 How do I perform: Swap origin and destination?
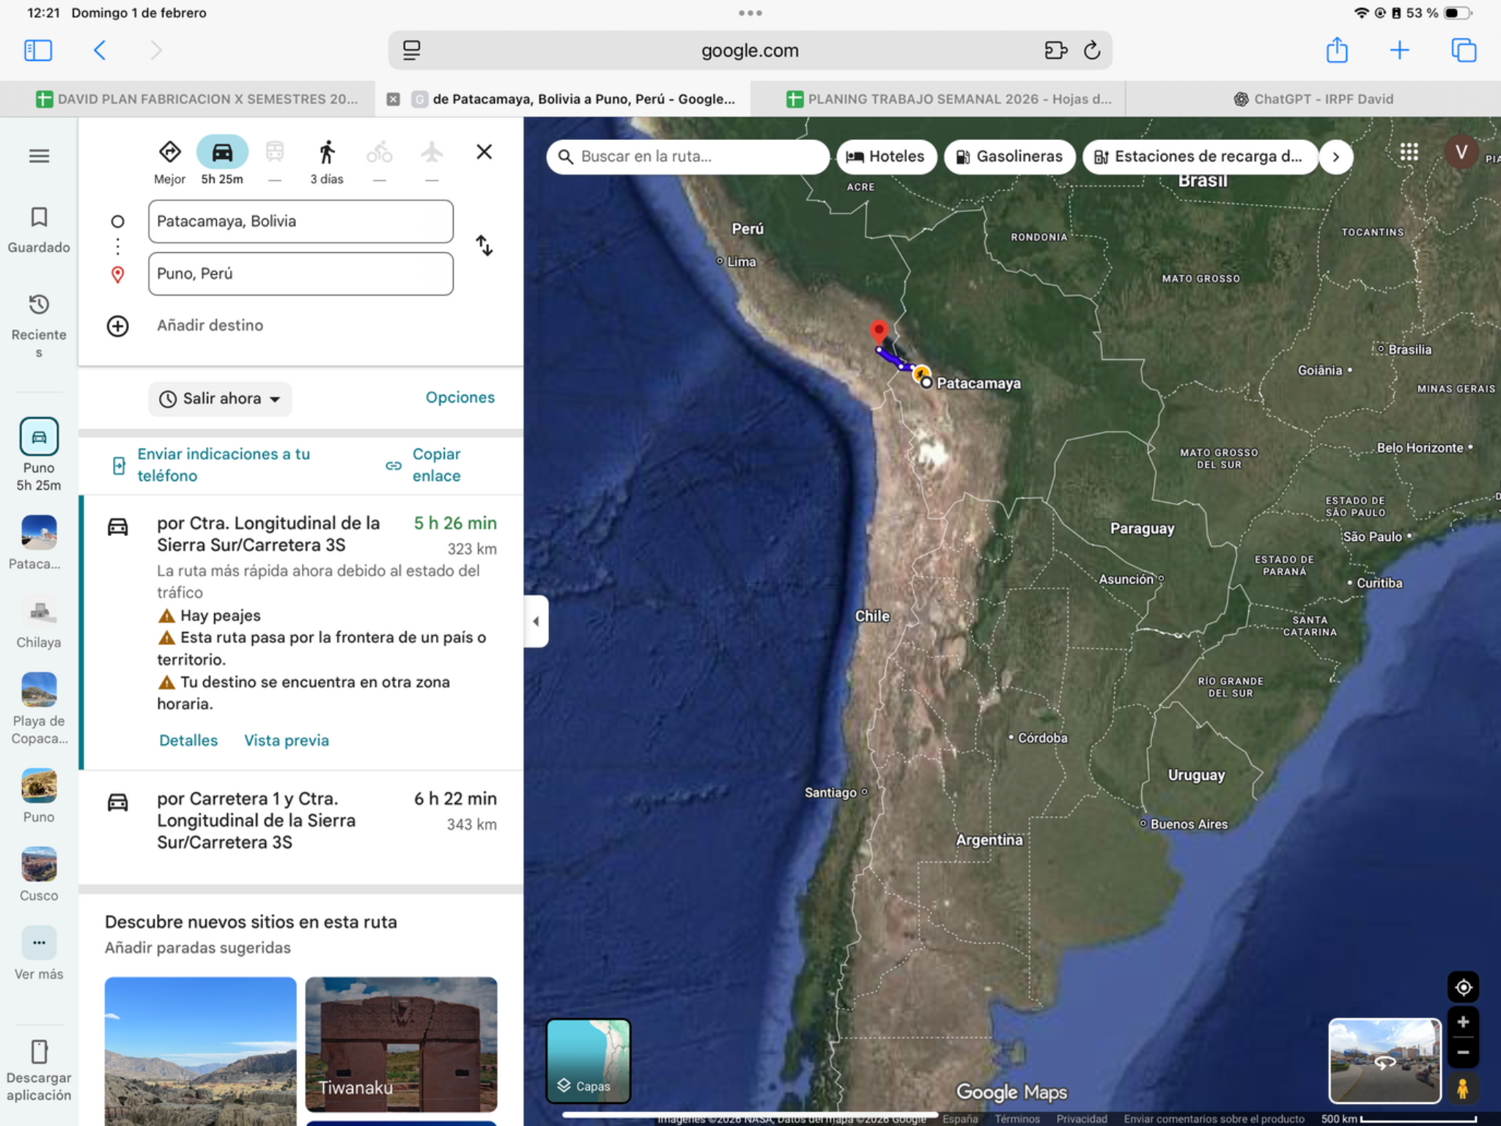[x=484, y=246]
